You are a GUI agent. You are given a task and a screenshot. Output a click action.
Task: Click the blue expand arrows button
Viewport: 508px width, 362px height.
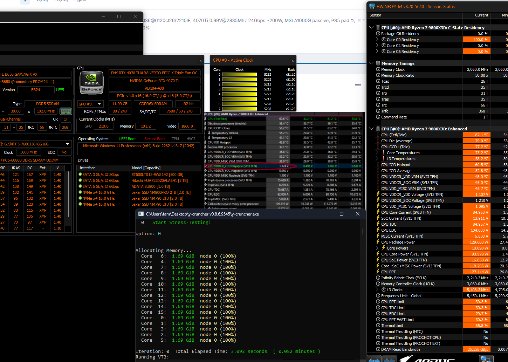click(374, 359)
